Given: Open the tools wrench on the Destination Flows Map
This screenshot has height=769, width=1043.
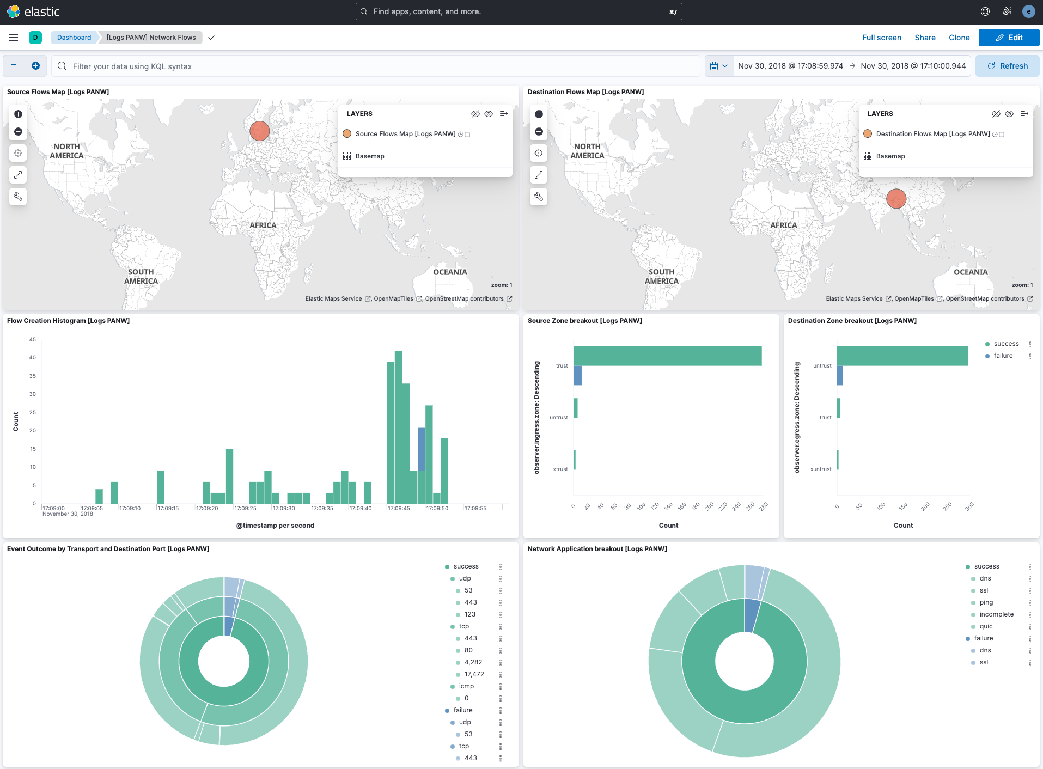Looking at the screenshot, I should [x=539, y=197].
